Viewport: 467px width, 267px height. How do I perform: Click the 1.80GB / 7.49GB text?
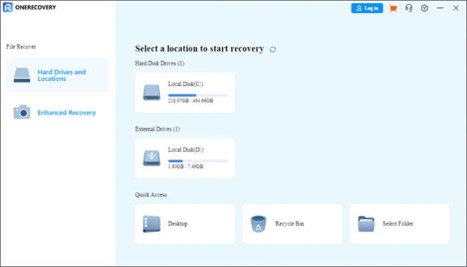coord(185,166)
